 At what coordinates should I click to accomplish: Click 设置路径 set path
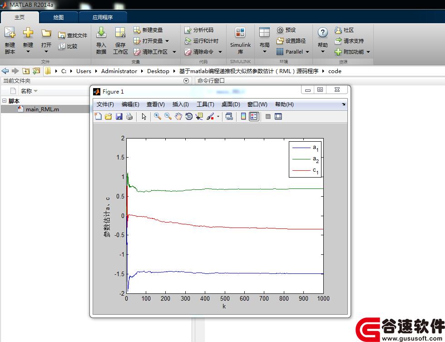coord(291,41)
